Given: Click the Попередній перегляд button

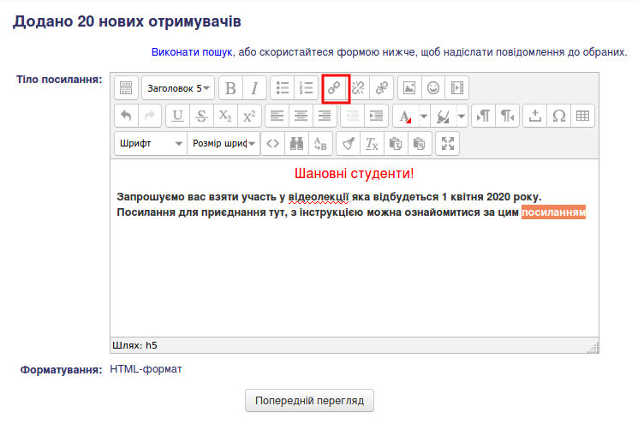Looking at the screenshot, I should (309, 400).
